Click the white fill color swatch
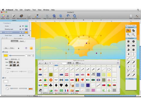 click(6, 82)
